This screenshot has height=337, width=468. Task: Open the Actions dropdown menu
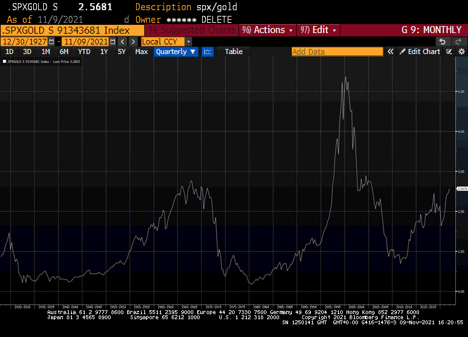click(268, 30)
